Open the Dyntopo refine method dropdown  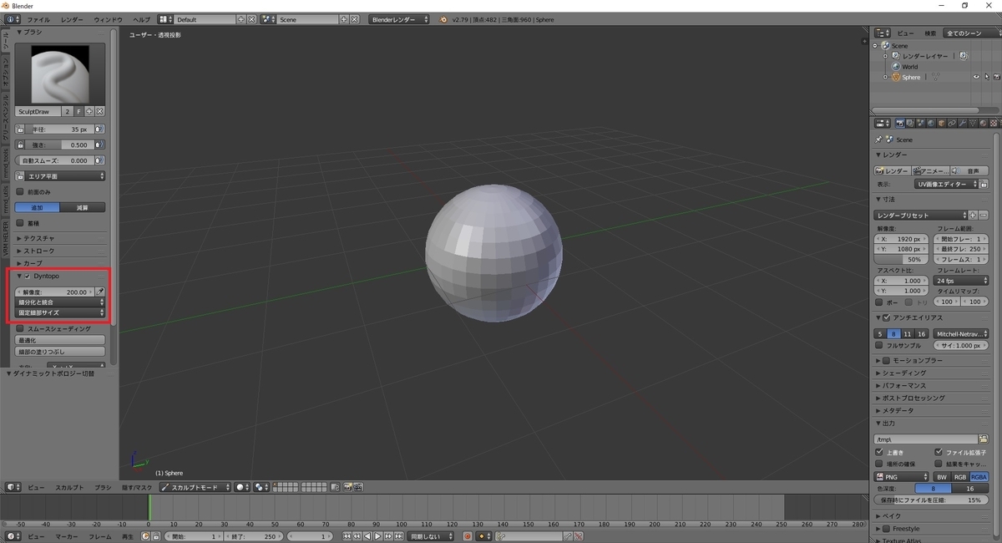pyautogui.click(x=61, y=302)
